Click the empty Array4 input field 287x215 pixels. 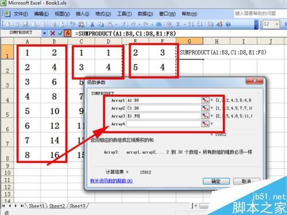point(164,124)
